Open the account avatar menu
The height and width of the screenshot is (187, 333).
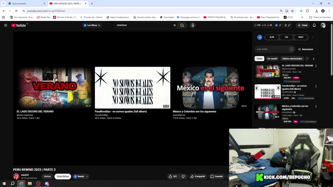323,25
